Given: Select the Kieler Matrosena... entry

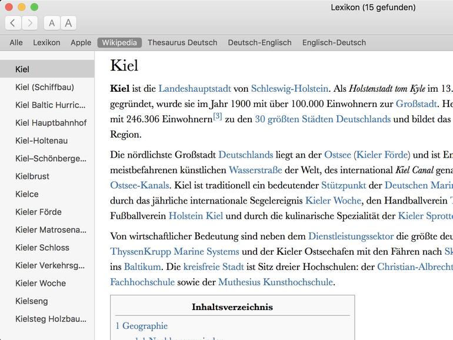Looking at the screenshot, I should [x=47, y=229].
